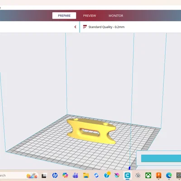Open the SteelSeries app from taskbar
This screenshot has width=181, height=181.
point(138,176)
